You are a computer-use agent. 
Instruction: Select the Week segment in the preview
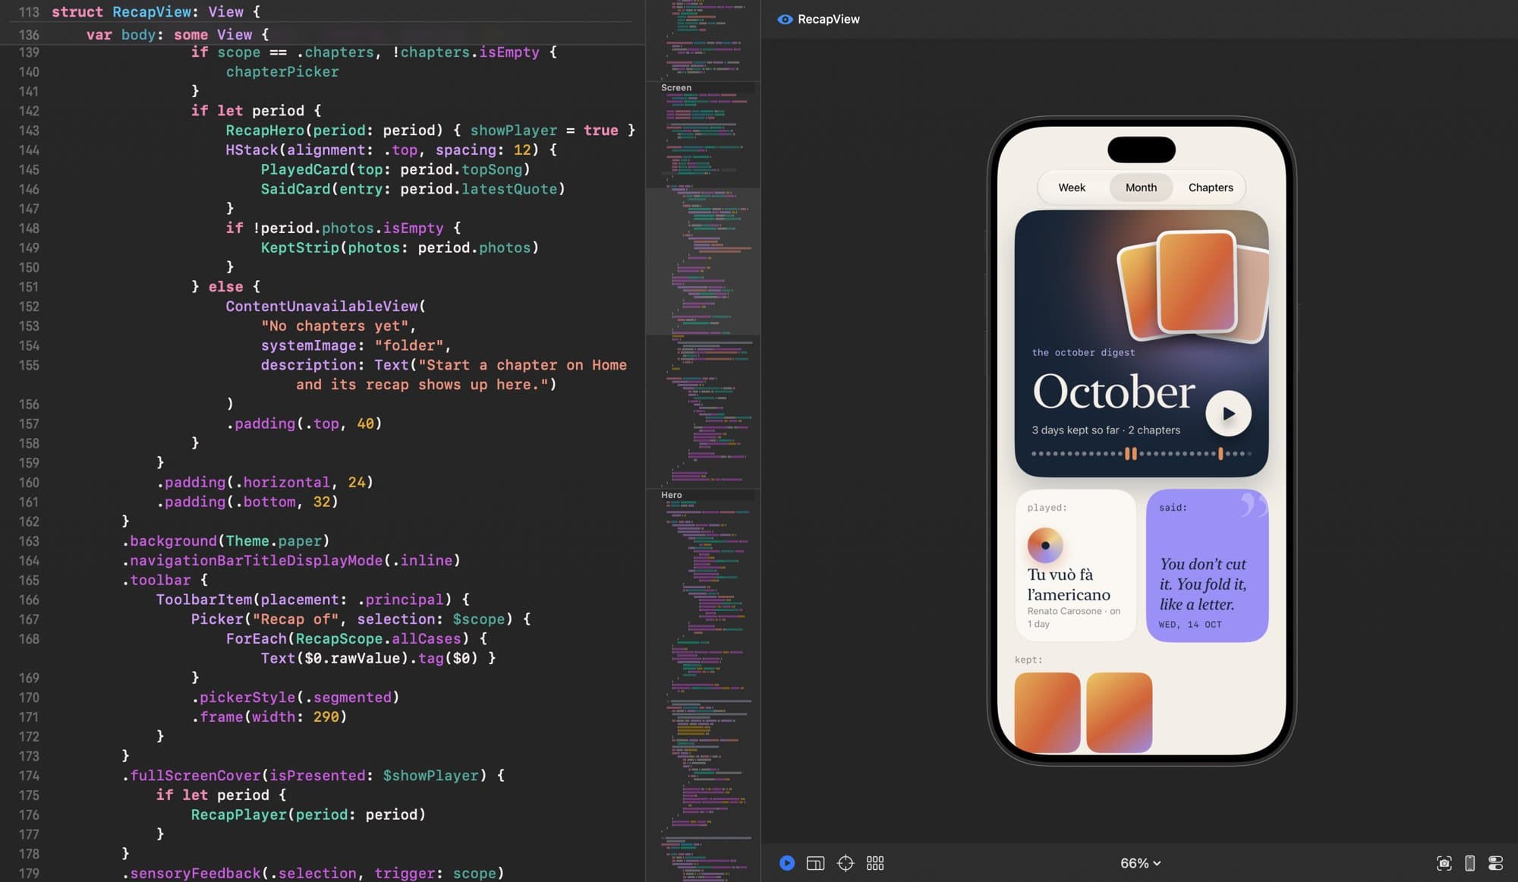1072,187
